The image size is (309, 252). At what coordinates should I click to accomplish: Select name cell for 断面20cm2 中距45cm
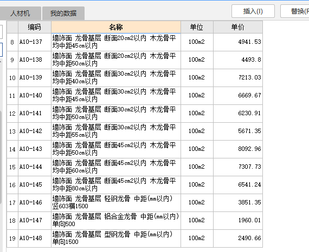coord(116,42)
